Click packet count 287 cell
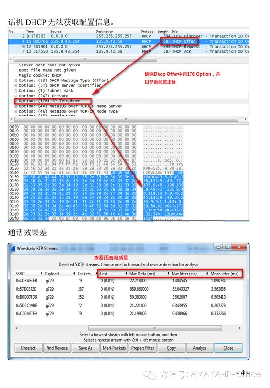Viewport: 270px width, 388px height. coord(81,289)
